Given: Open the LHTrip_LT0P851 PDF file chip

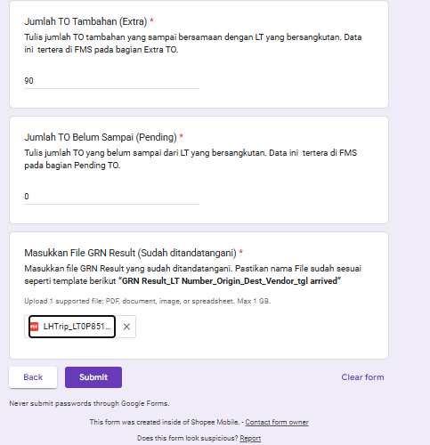Looking at the screenshot, I should pos(72,327).
